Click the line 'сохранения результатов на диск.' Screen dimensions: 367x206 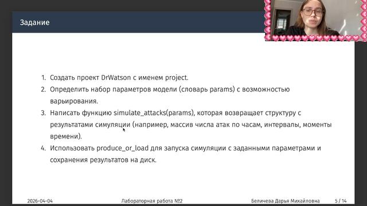103,160
